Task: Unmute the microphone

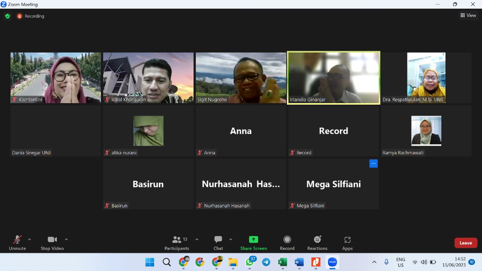Action: tap(17, 243)
